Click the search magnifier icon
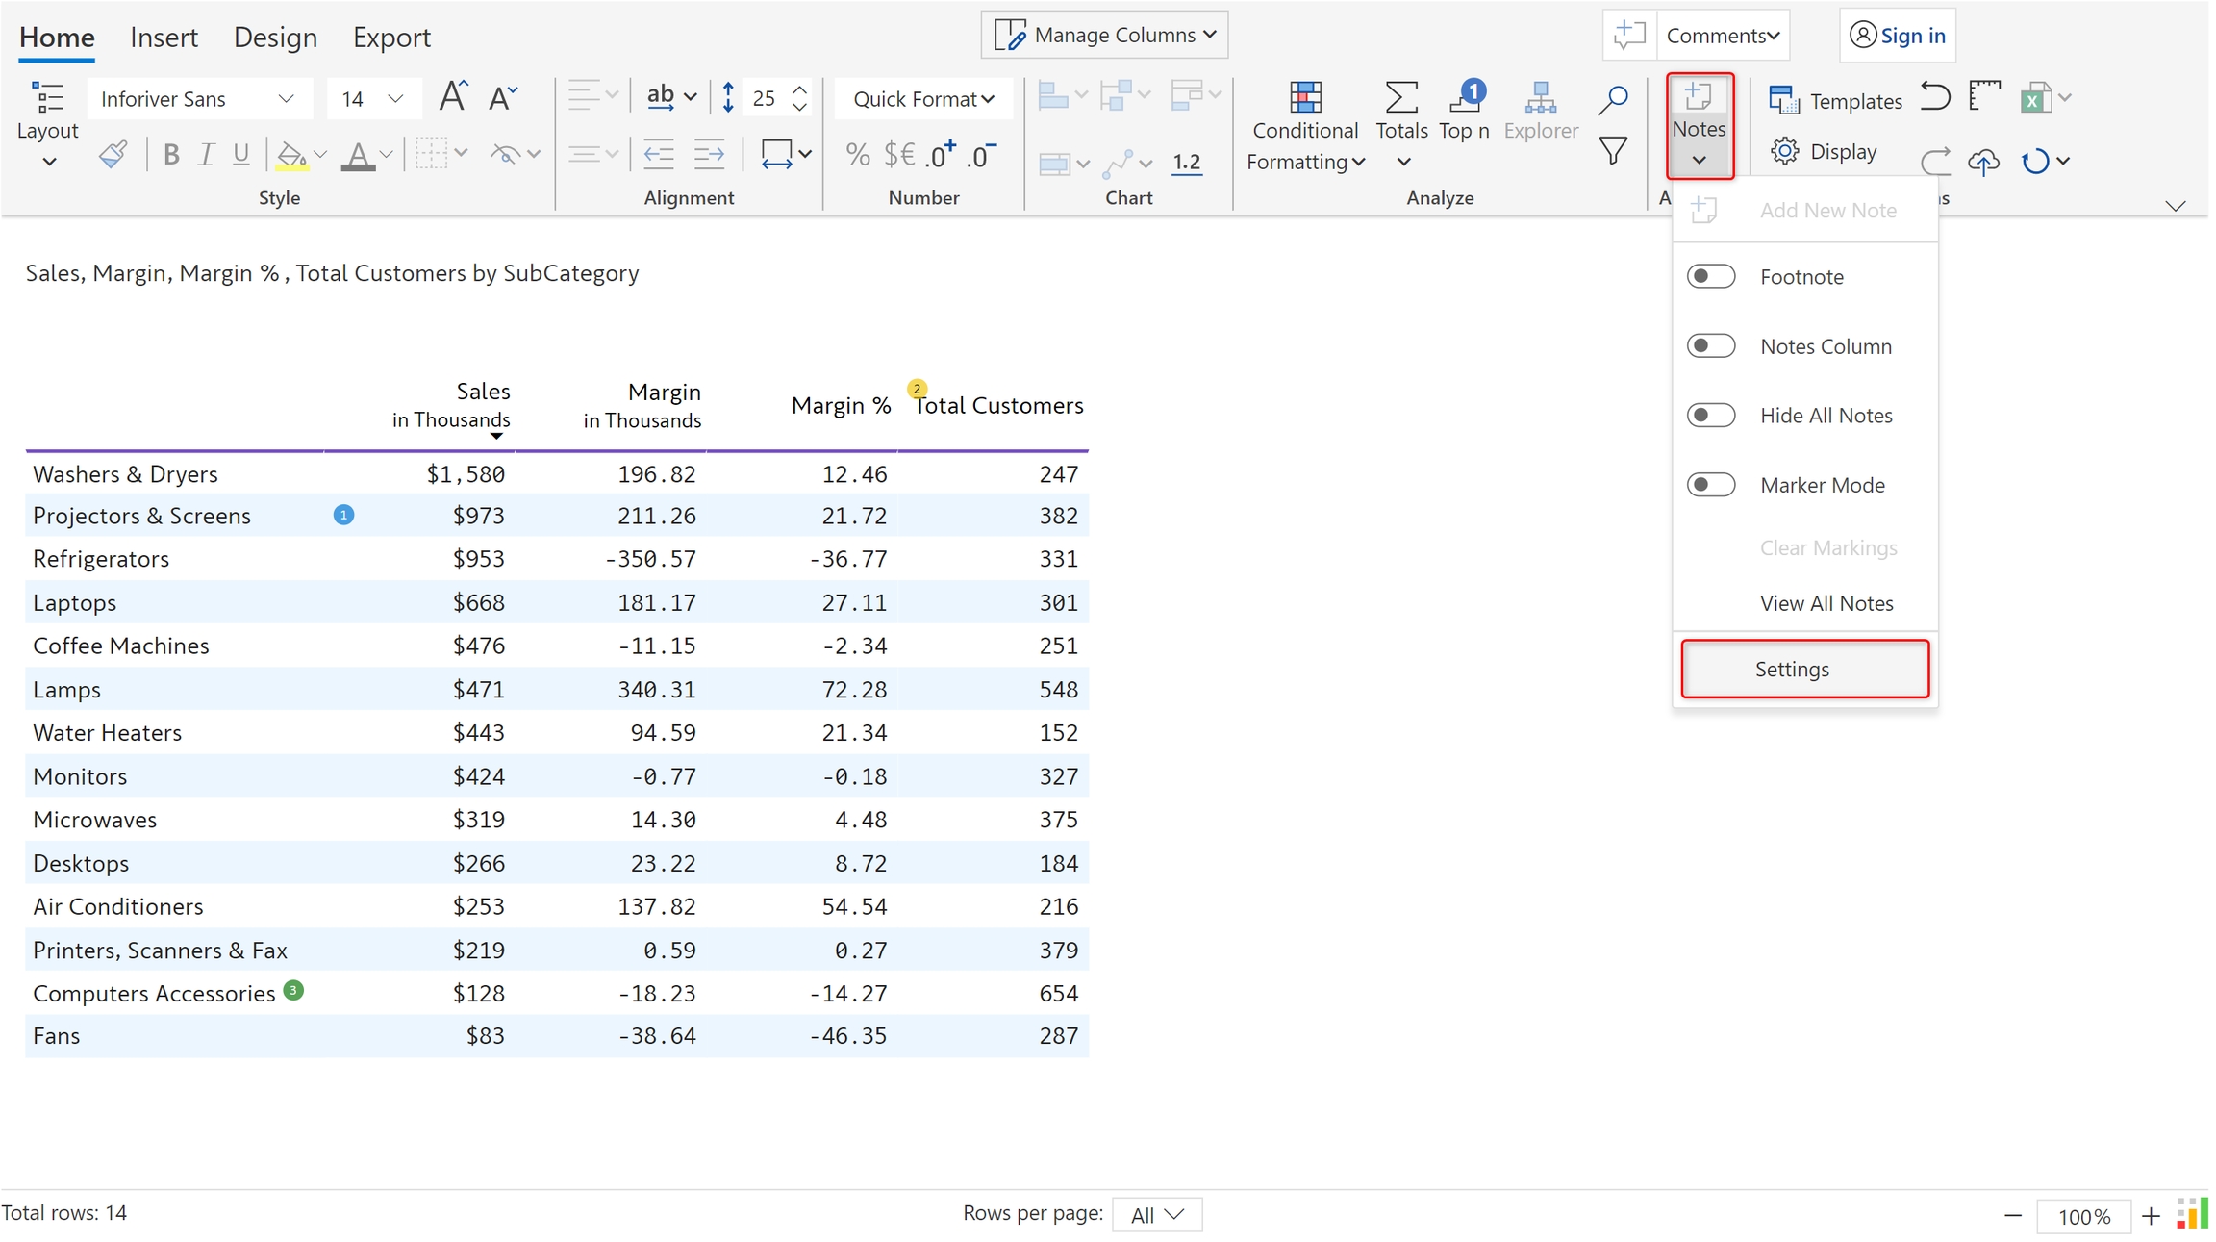This screenshot has height=1242, width=2216. tap(1612, 99)
